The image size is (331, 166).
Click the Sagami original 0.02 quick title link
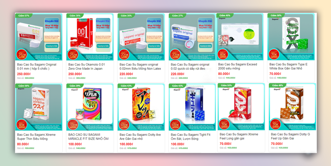click(190, 67)
